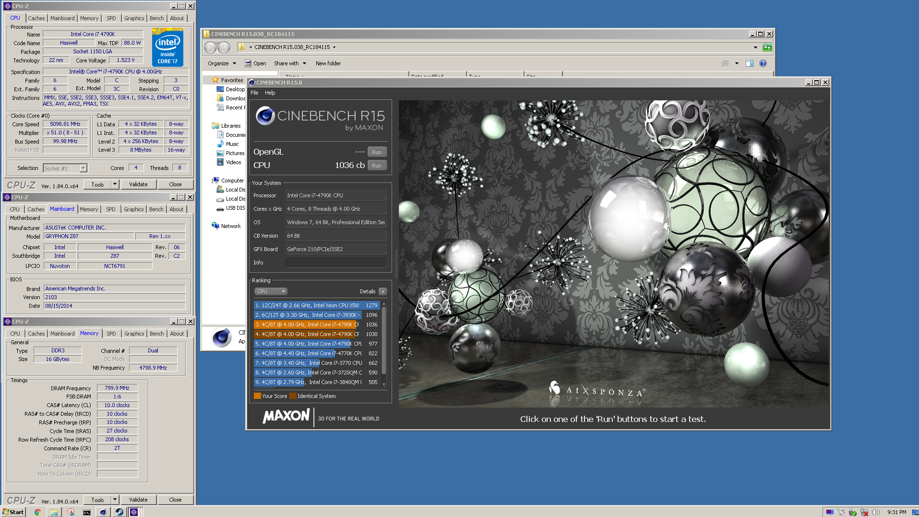Switch to Caches tab in top CPU-Z window
This screenshot has height=517, width=919.
click(36, 18)
